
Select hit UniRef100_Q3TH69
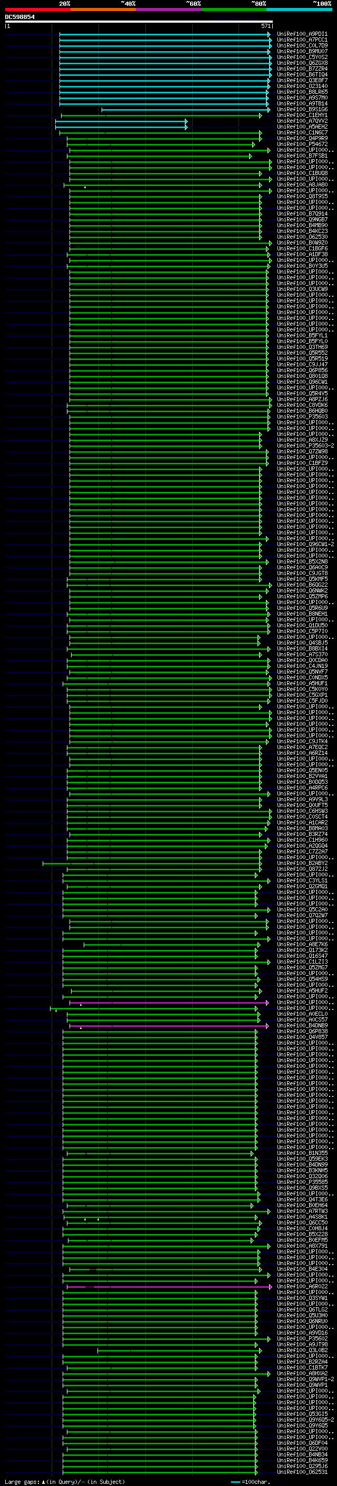click(302, 347)
